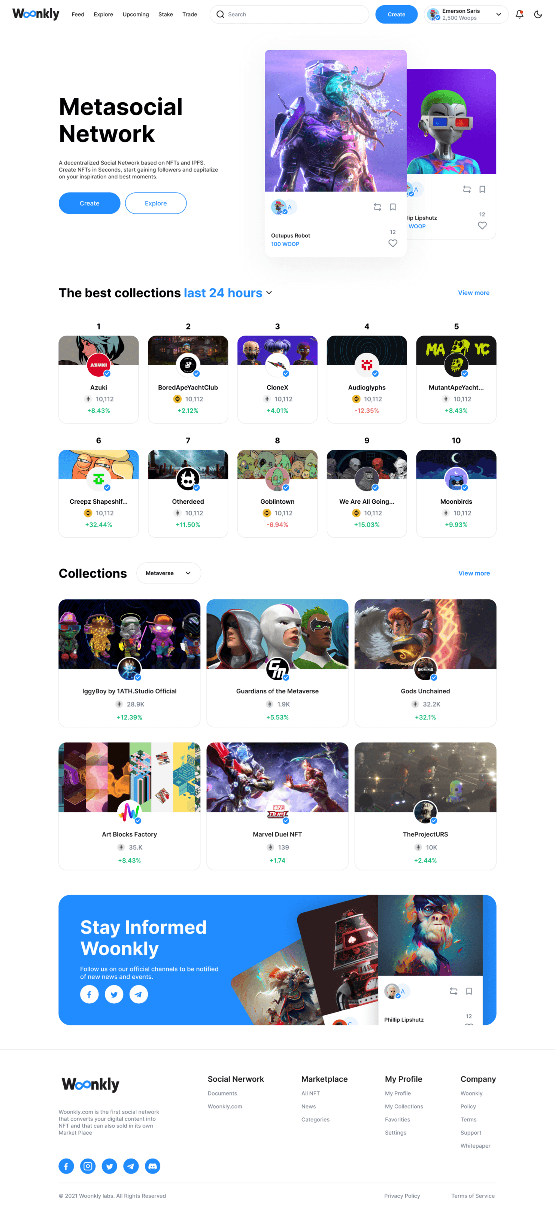Image resolution: width=555 pixels, height=1229 pixels.
Task: Click into the Search field
Action: tap(289, 14)
